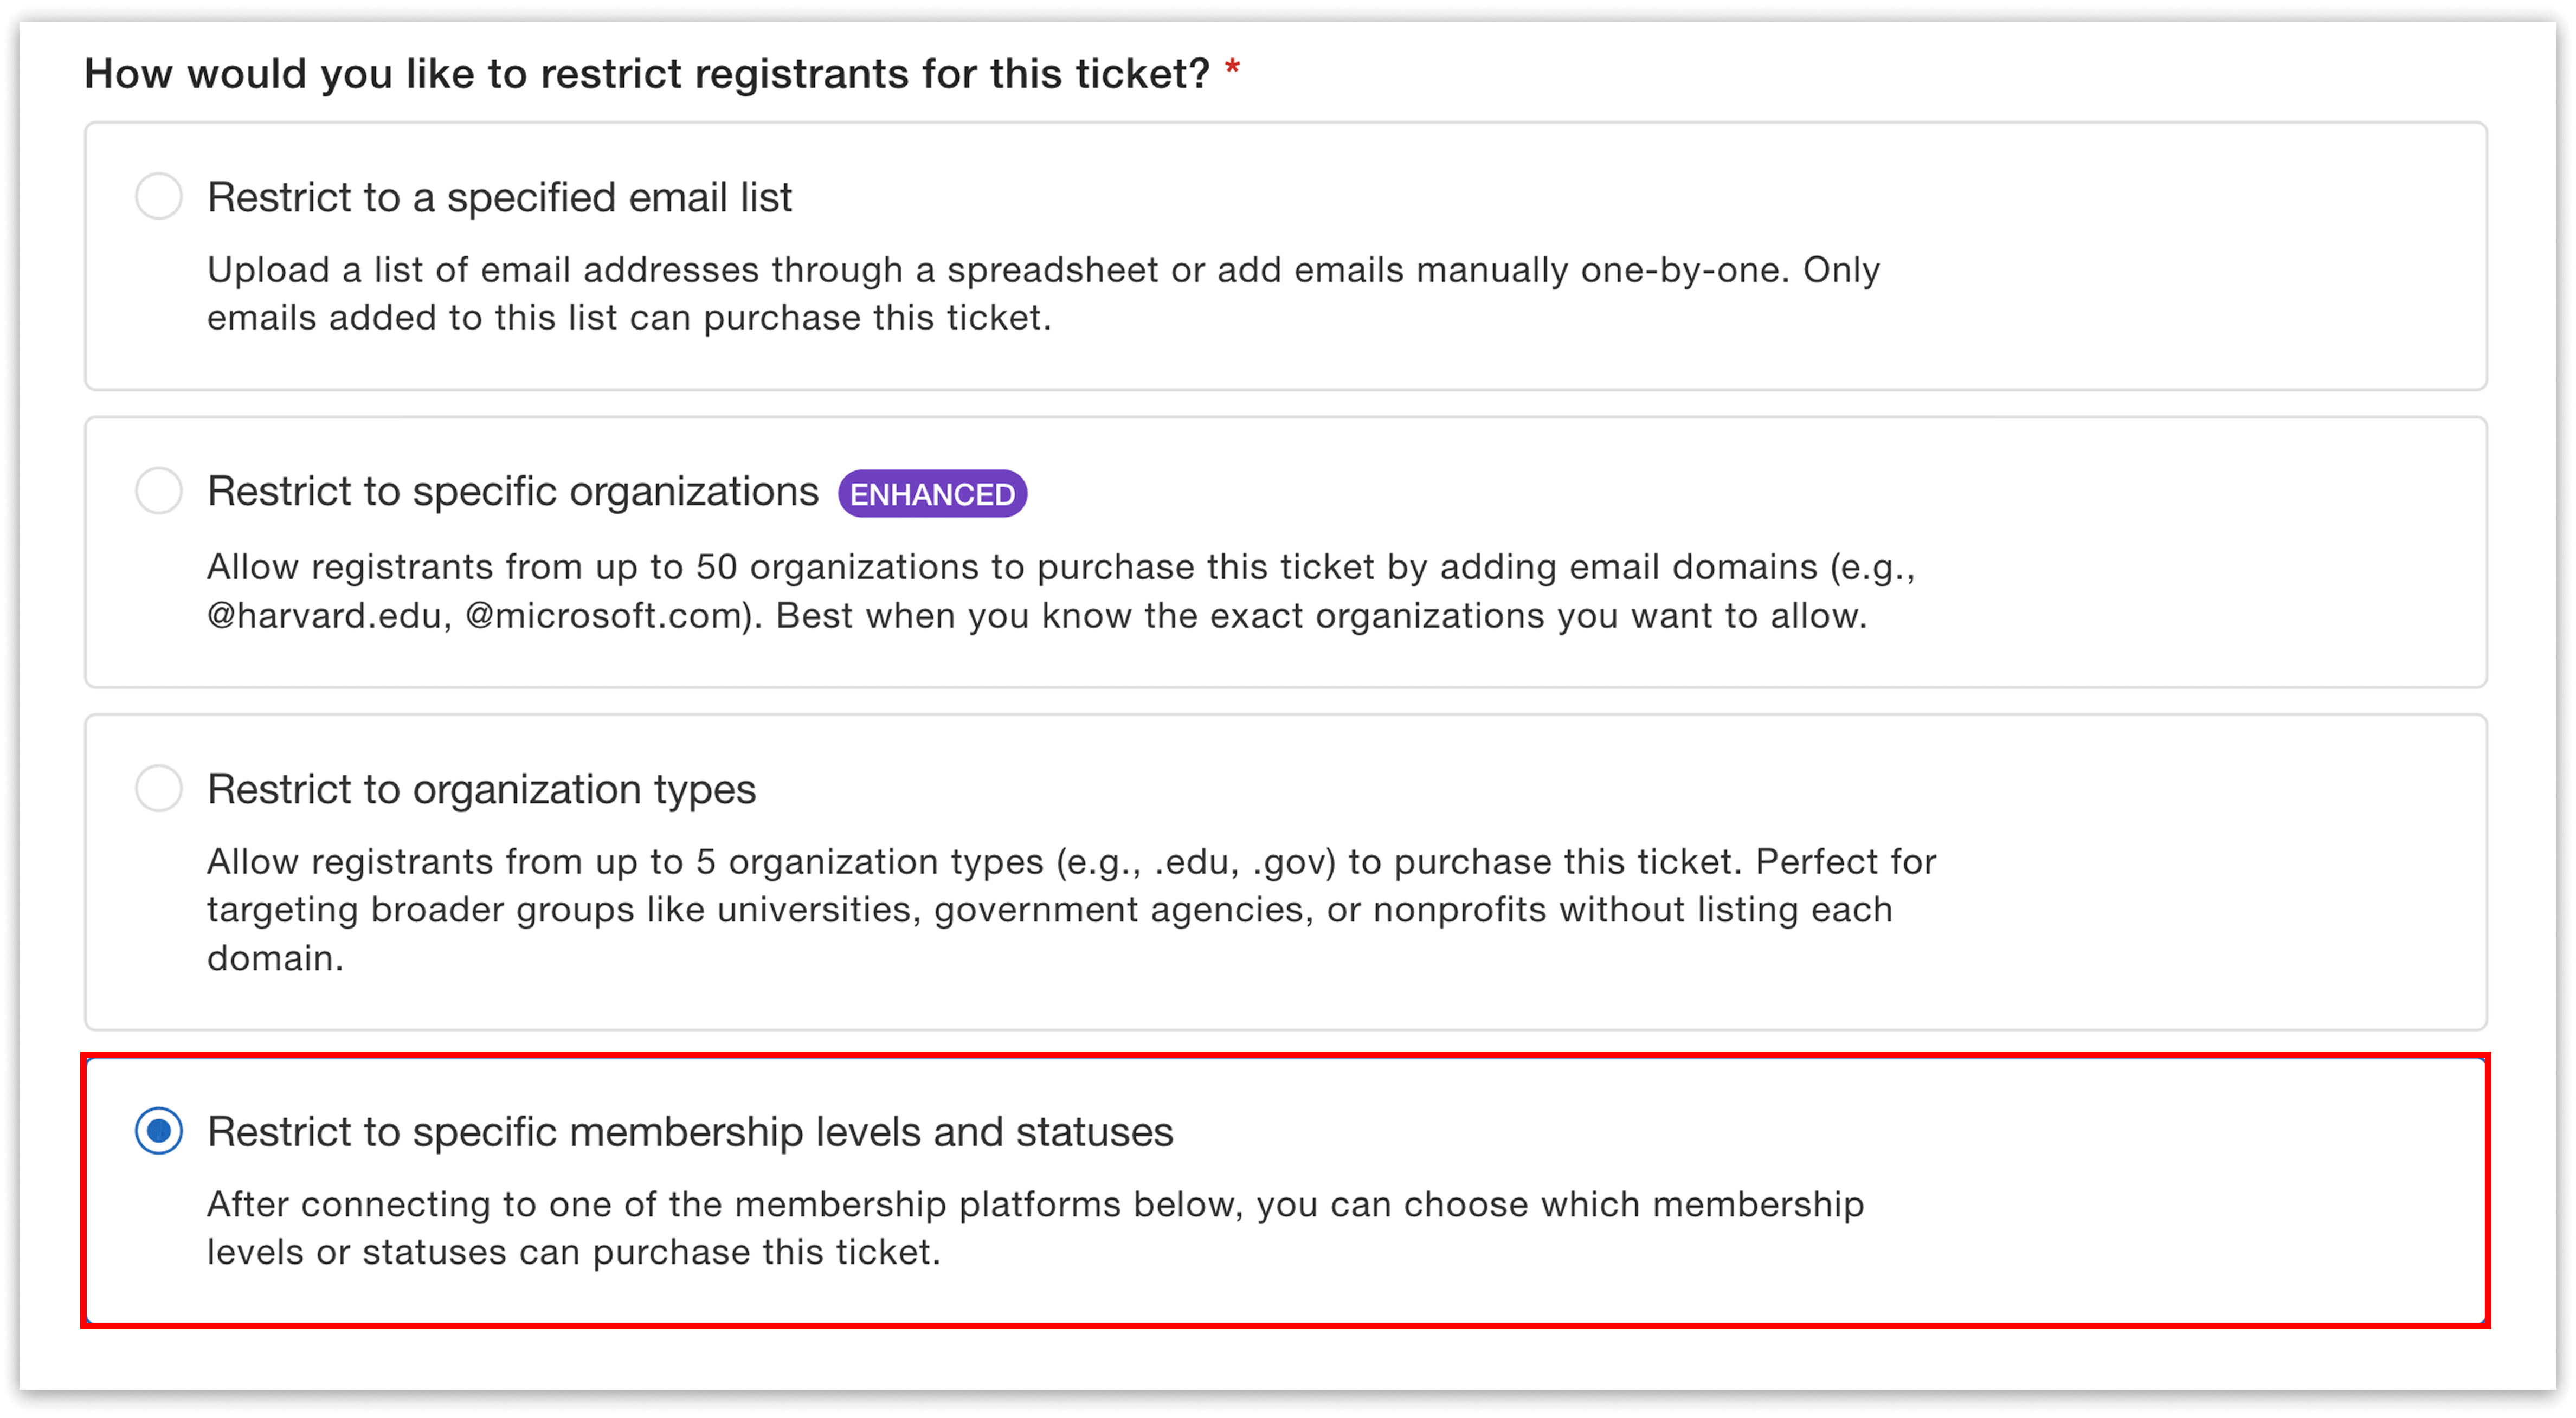The height and width of the screenshot is (1418, 2576).
Task: Click the membership levels description text
Action: (x=1035, y=1227)
